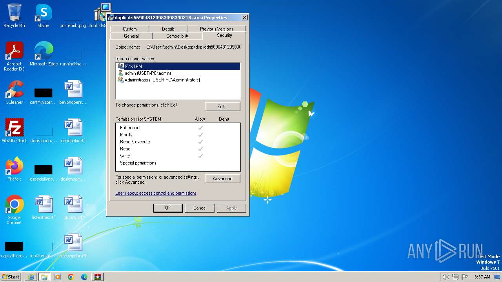Click the network tray icon
Viewport: 502px width, 282px height.
(455, 277)
